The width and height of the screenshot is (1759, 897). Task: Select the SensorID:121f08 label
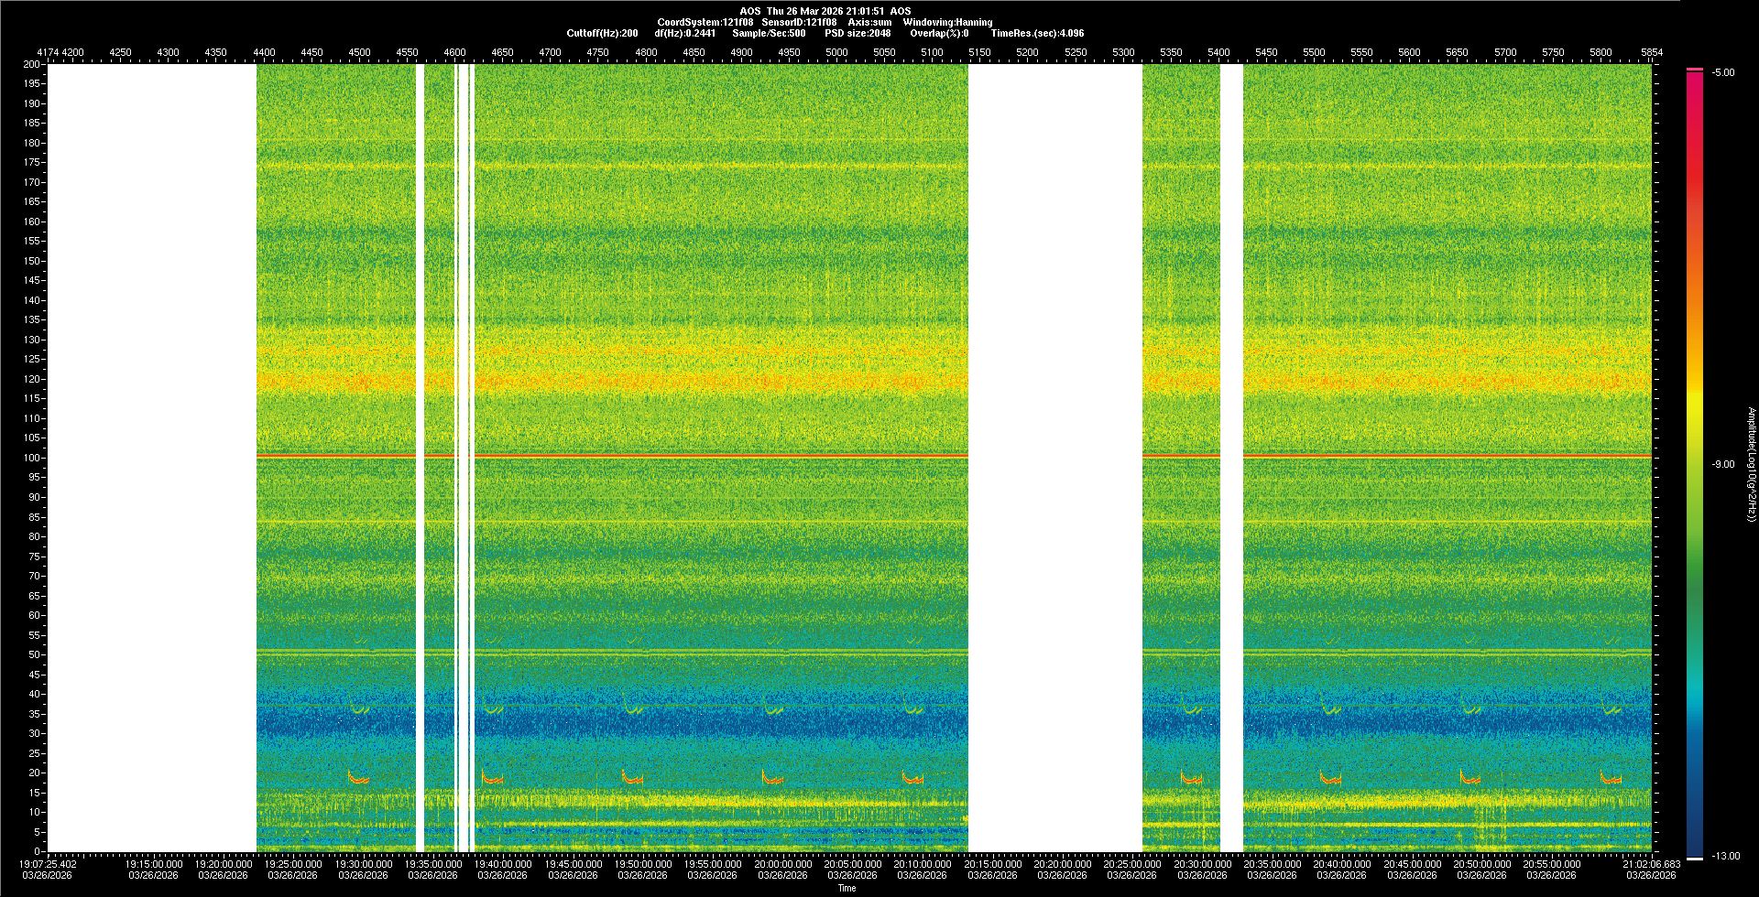point(799,22)
